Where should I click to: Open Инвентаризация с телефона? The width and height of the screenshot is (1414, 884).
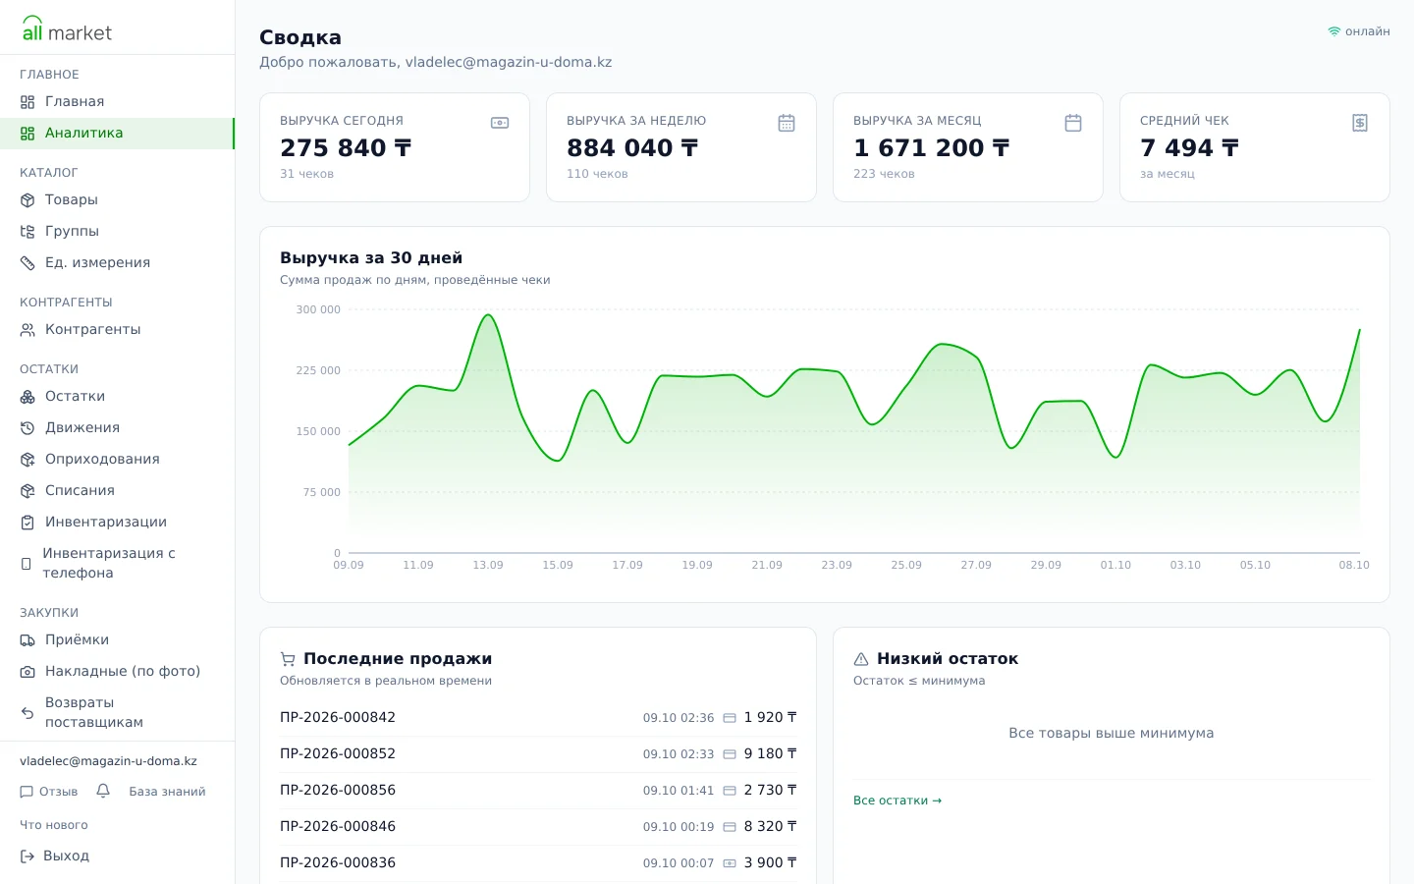pyautogui.click(x=117, y=564)
